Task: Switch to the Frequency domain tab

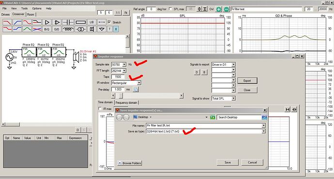Action: [126, 103]
